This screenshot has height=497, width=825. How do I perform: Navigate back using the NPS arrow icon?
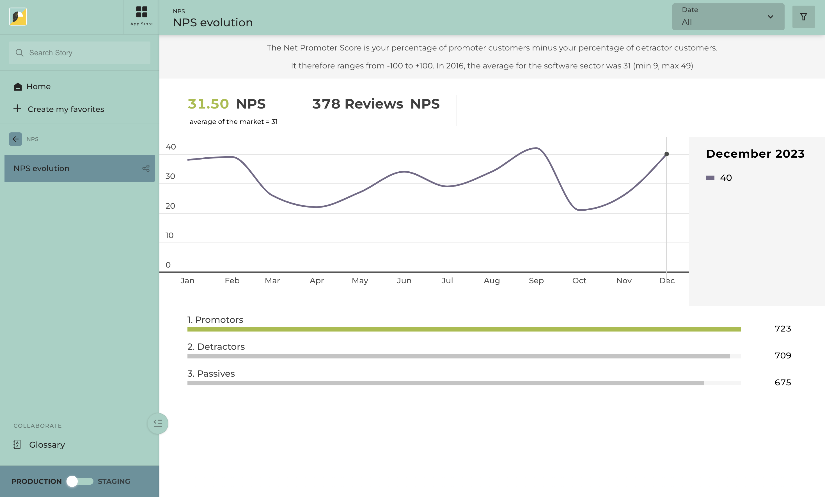coord(15,139)
